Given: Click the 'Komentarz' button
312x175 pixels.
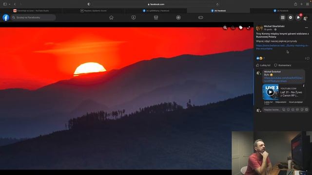Looking at the screenshot, I should [x=283, y=65].
